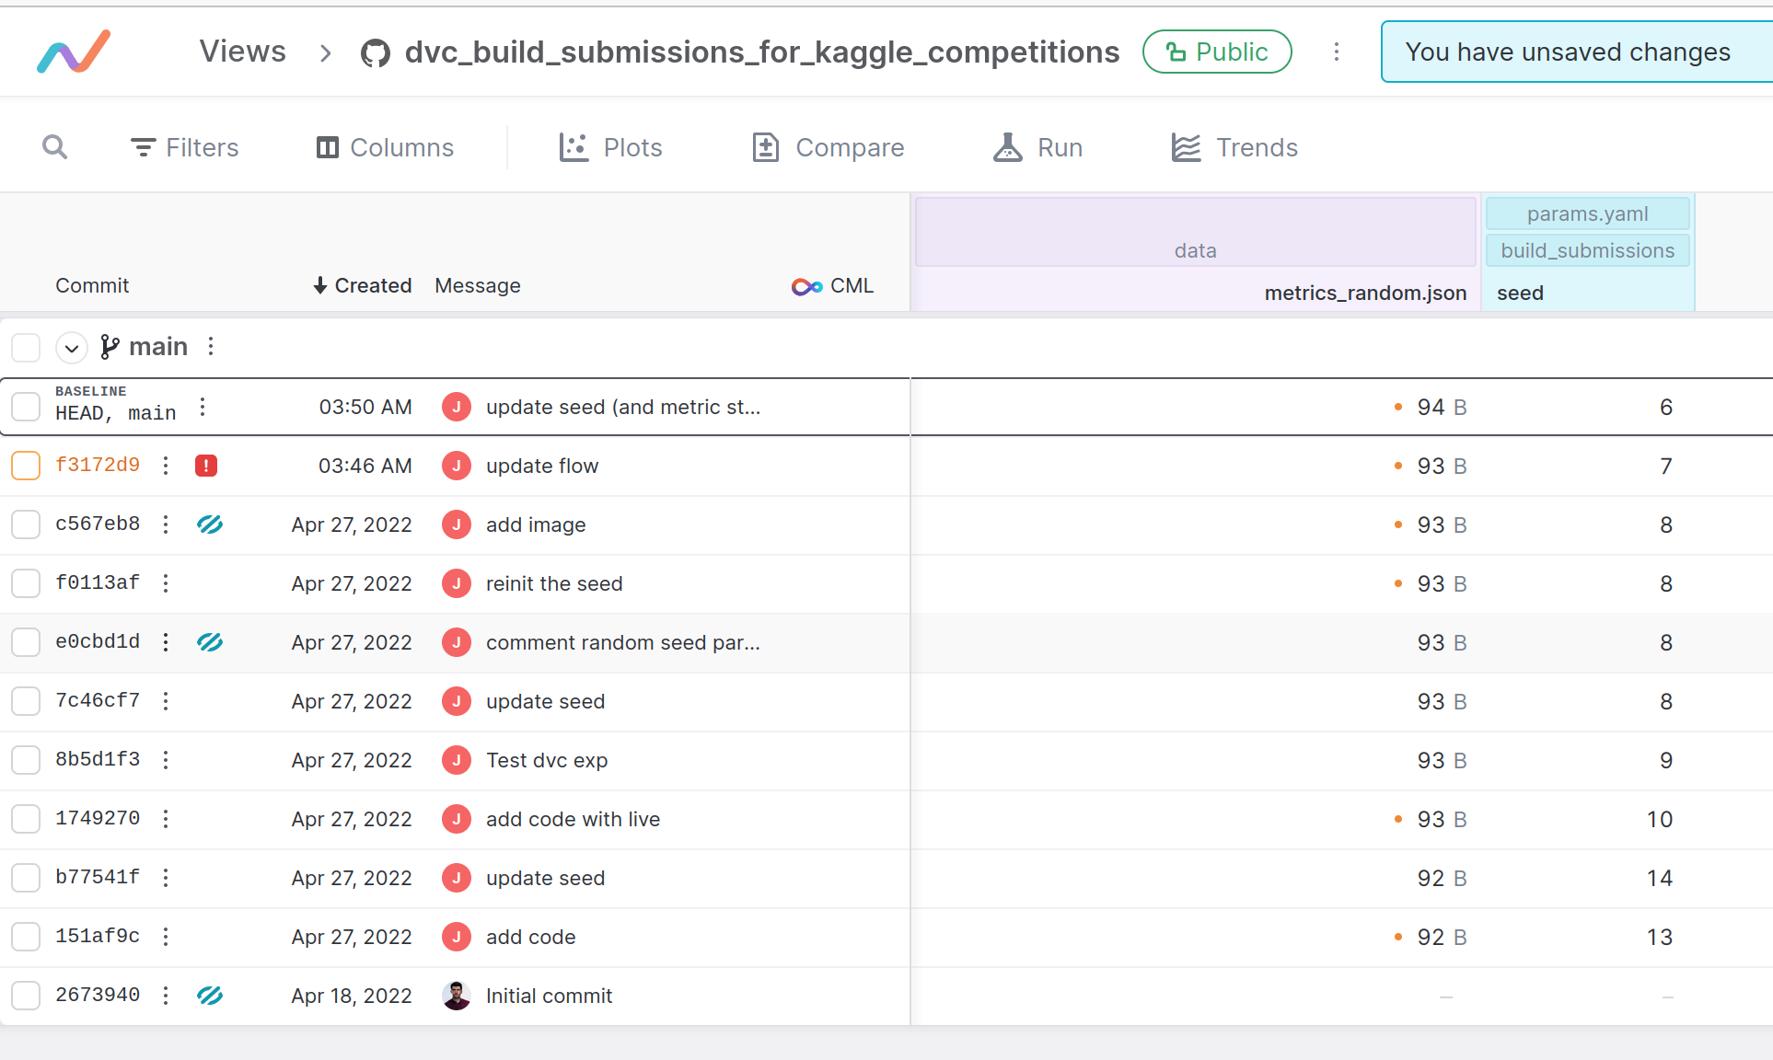Go to Views breadcrumb link

coord(243,52)
